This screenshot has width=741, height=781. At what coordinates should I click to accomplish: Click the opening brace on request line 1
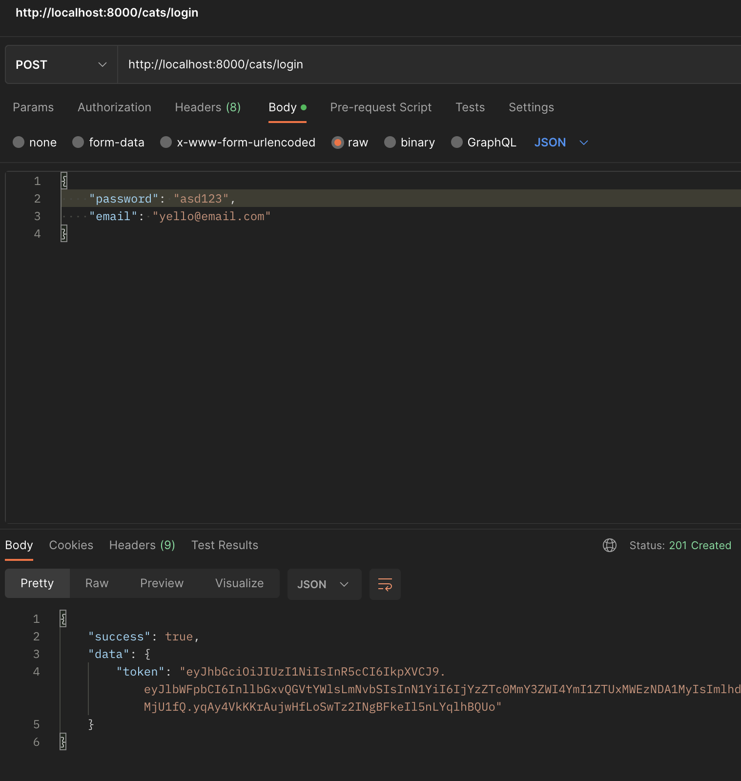tap(64, 181)
